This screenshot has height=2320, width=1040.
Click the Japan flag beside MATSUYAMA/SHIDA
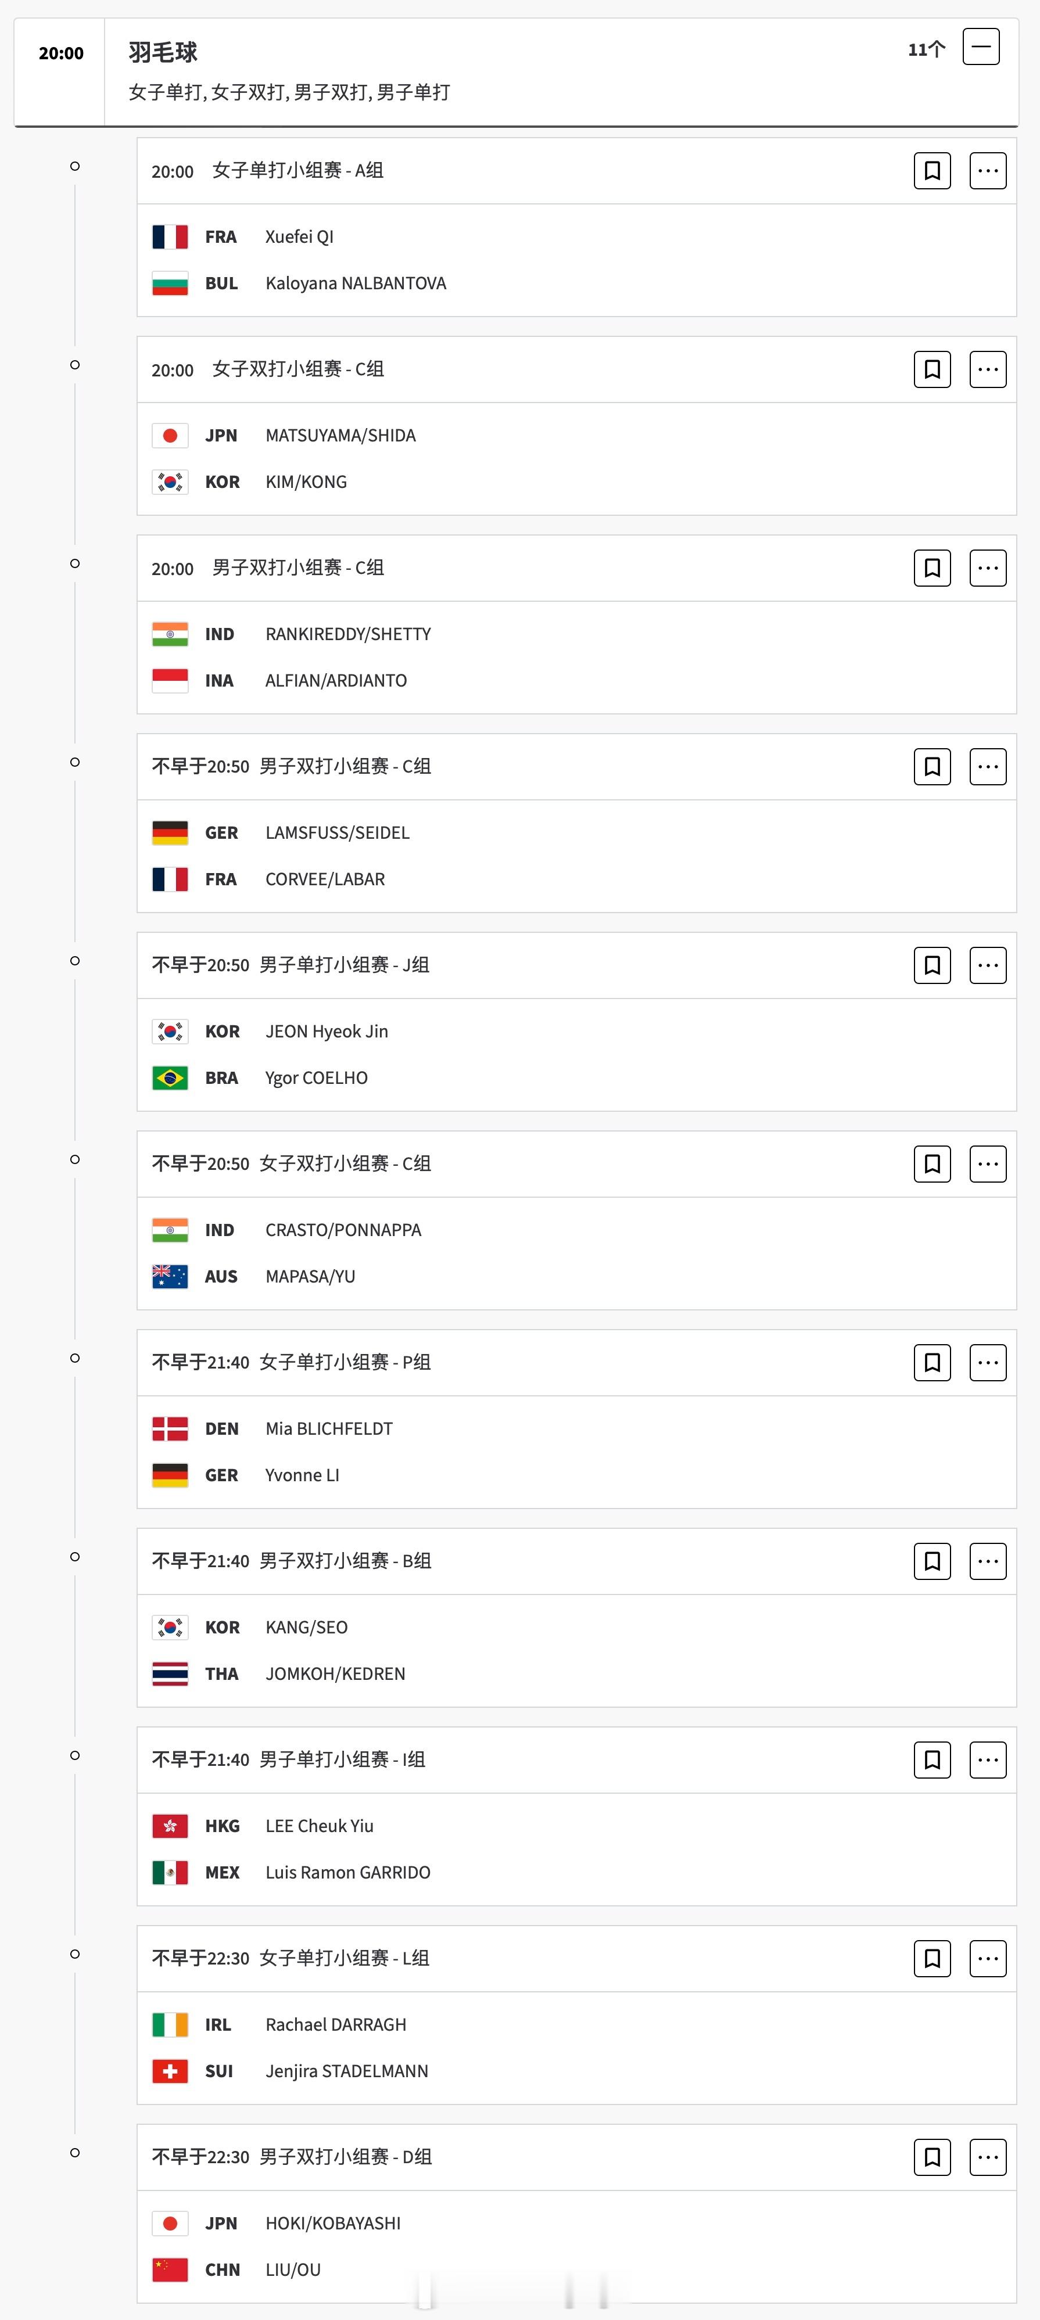click(170, 436)
